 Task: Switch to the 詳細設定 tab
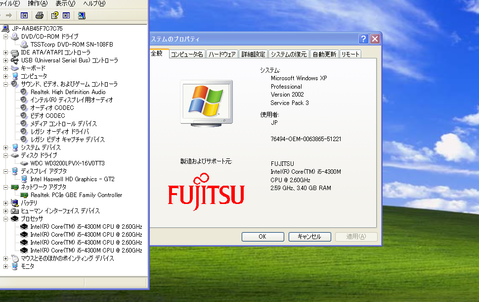point(253,54)
